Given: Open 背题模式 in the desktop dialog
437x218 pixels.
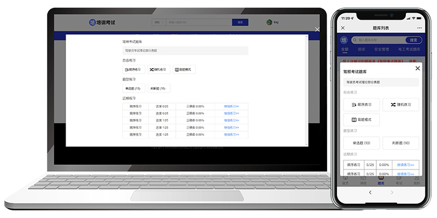Looking at the screenshot, I should [x=184, y=70].
